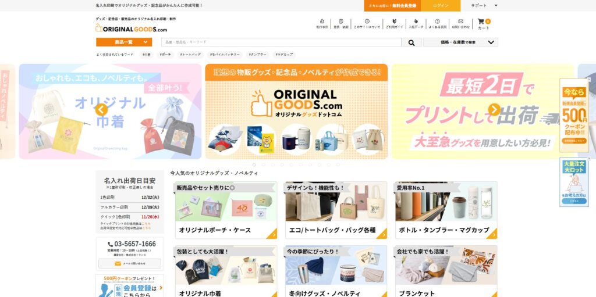This screenshot has width=596, height=297.
Task: Open the サポート dropdown menu
Action: click(484, 5)
